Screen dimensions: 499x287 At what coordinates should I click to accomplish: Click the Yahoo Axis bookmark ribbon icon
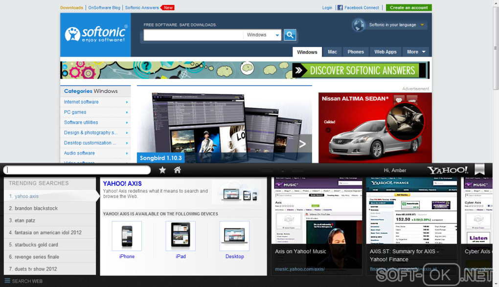[x=479, y=170]
